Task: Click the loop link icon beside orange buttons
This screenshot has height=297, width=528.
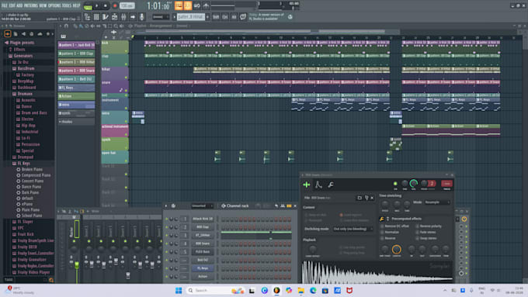Action: (x=197, y=5)
